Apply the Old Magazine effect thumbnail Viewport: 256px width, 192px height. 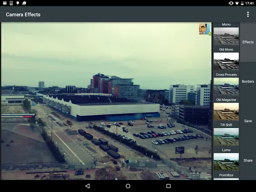tap(226, 111)
